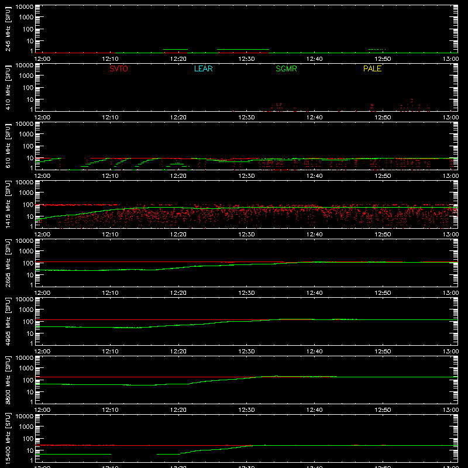
Task: Click the 100 y-axis value on 2695 MHz panel
Action: [x=28, y=263]
